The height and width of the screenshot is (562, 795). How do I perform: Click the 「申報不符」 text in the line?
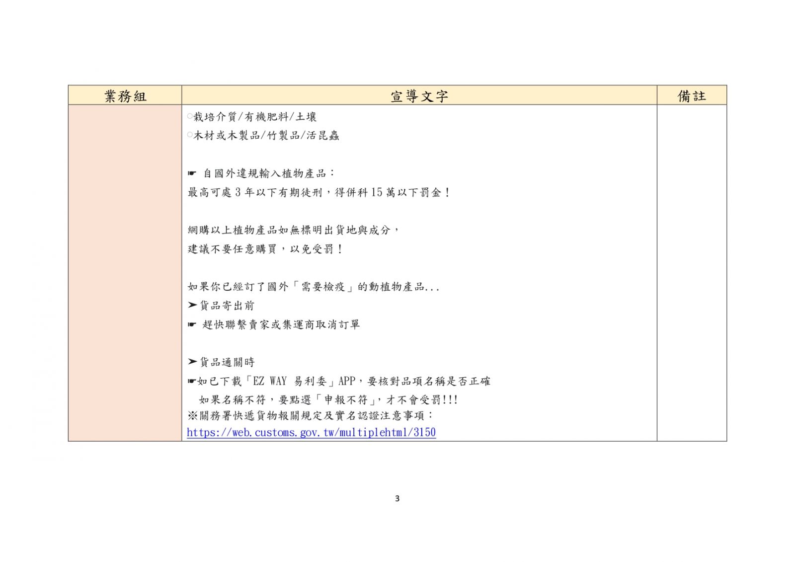tap(345, 400)
